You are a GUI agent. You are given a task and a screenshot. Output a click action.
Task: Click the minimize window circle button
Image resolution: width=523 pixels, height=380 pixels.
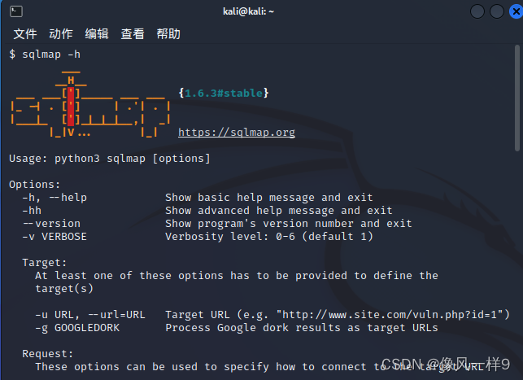coord(477,11)
